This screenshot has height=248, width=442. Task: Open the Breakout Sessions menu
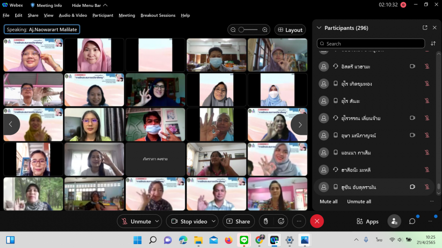[x=158, y=15]
